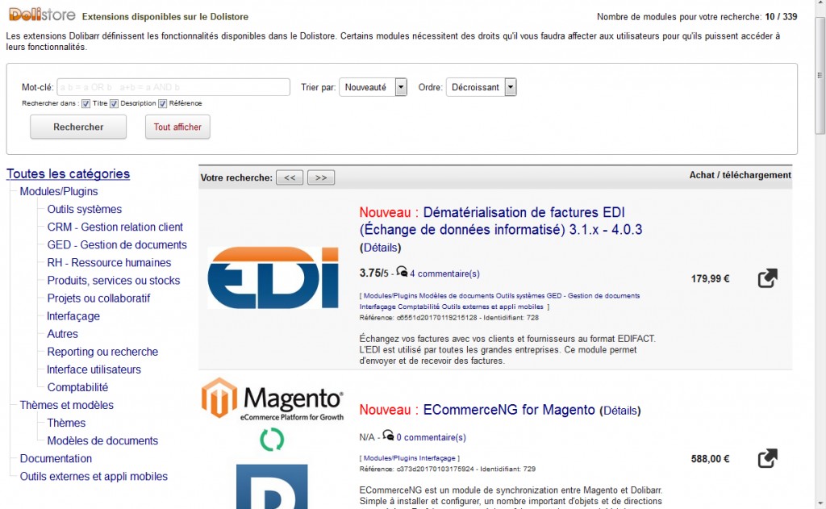Click the 179,99 € price
The width and height of the screenshot is (826, 509).
pos(710,279)
